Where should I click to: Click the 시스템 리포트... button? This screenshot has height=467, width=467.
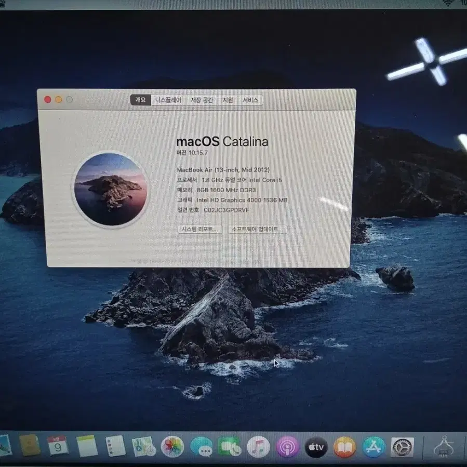point(200,229)
